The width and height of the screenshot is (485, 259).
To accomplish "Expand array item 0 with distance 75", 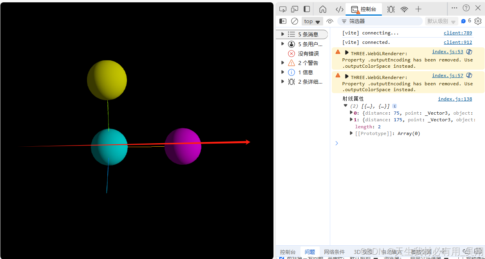I will tap(351, 113).
